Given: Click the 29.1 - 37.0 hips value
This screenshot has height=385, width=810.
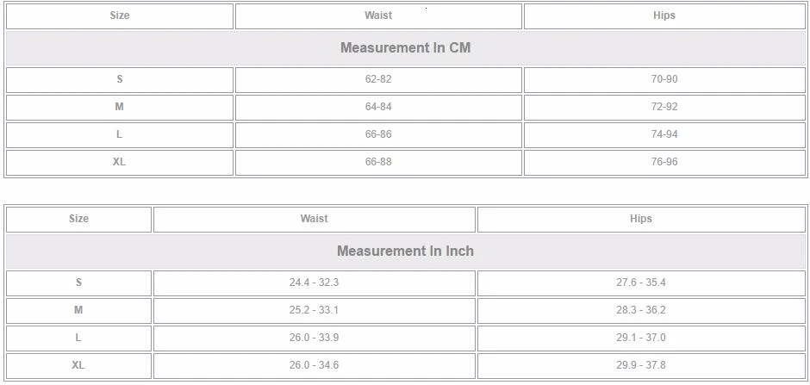Looking at the screenshot, I should (x=641, y=338).
